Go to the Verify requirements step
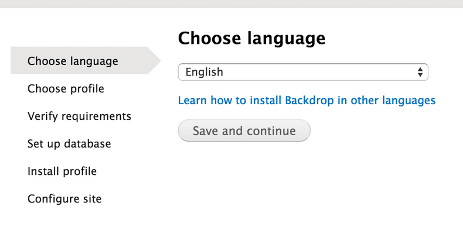 (x=79, y=116)
